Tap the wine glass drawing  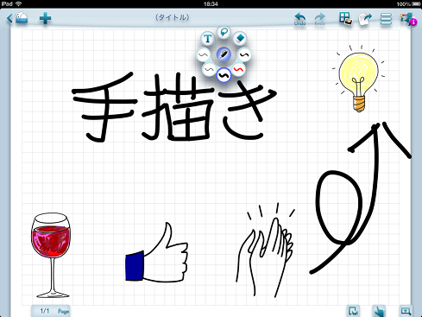click(51, 255)
